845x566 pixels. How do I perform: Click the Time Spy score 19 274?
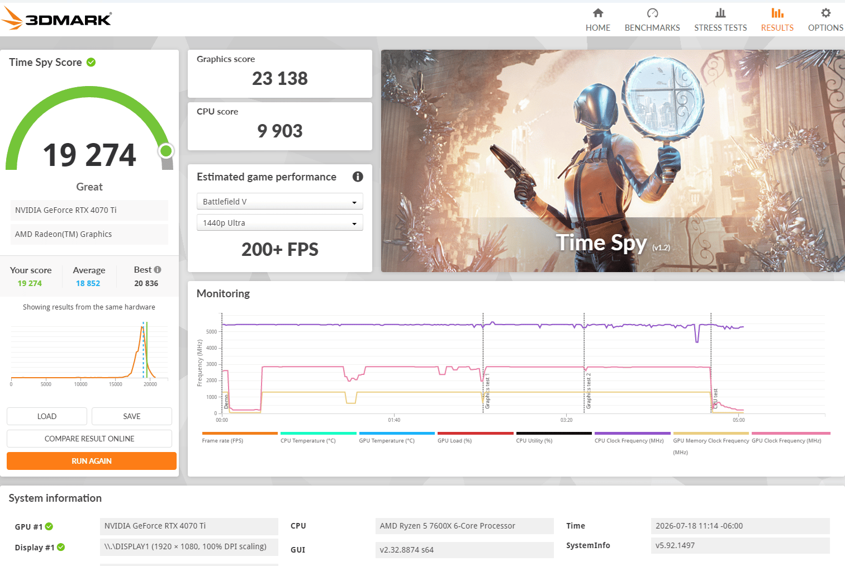coord(89,155)
